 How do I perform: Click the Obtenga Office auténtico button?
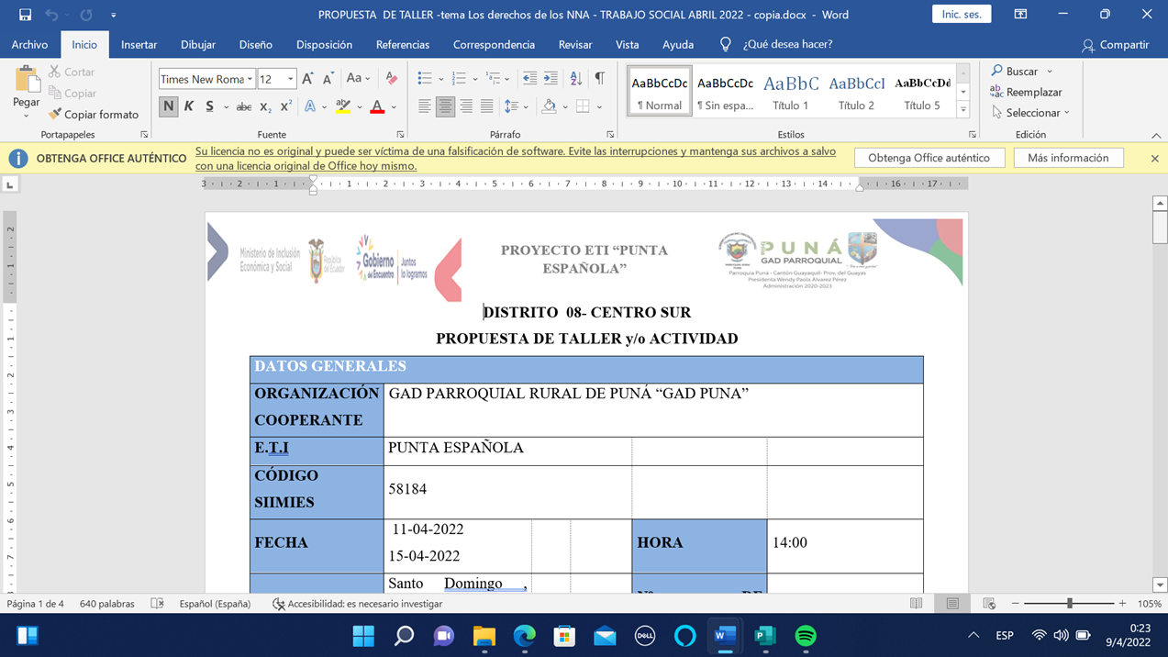(929, 158)
